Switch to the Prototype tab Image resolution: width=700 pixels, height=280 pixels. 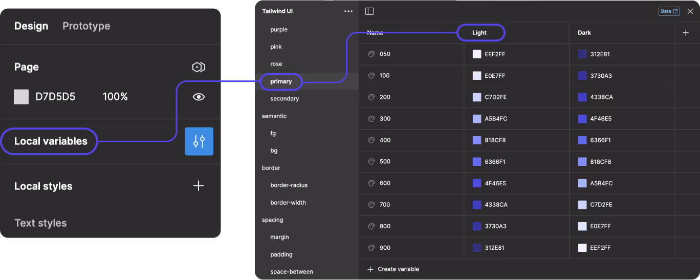coord(86,26)
